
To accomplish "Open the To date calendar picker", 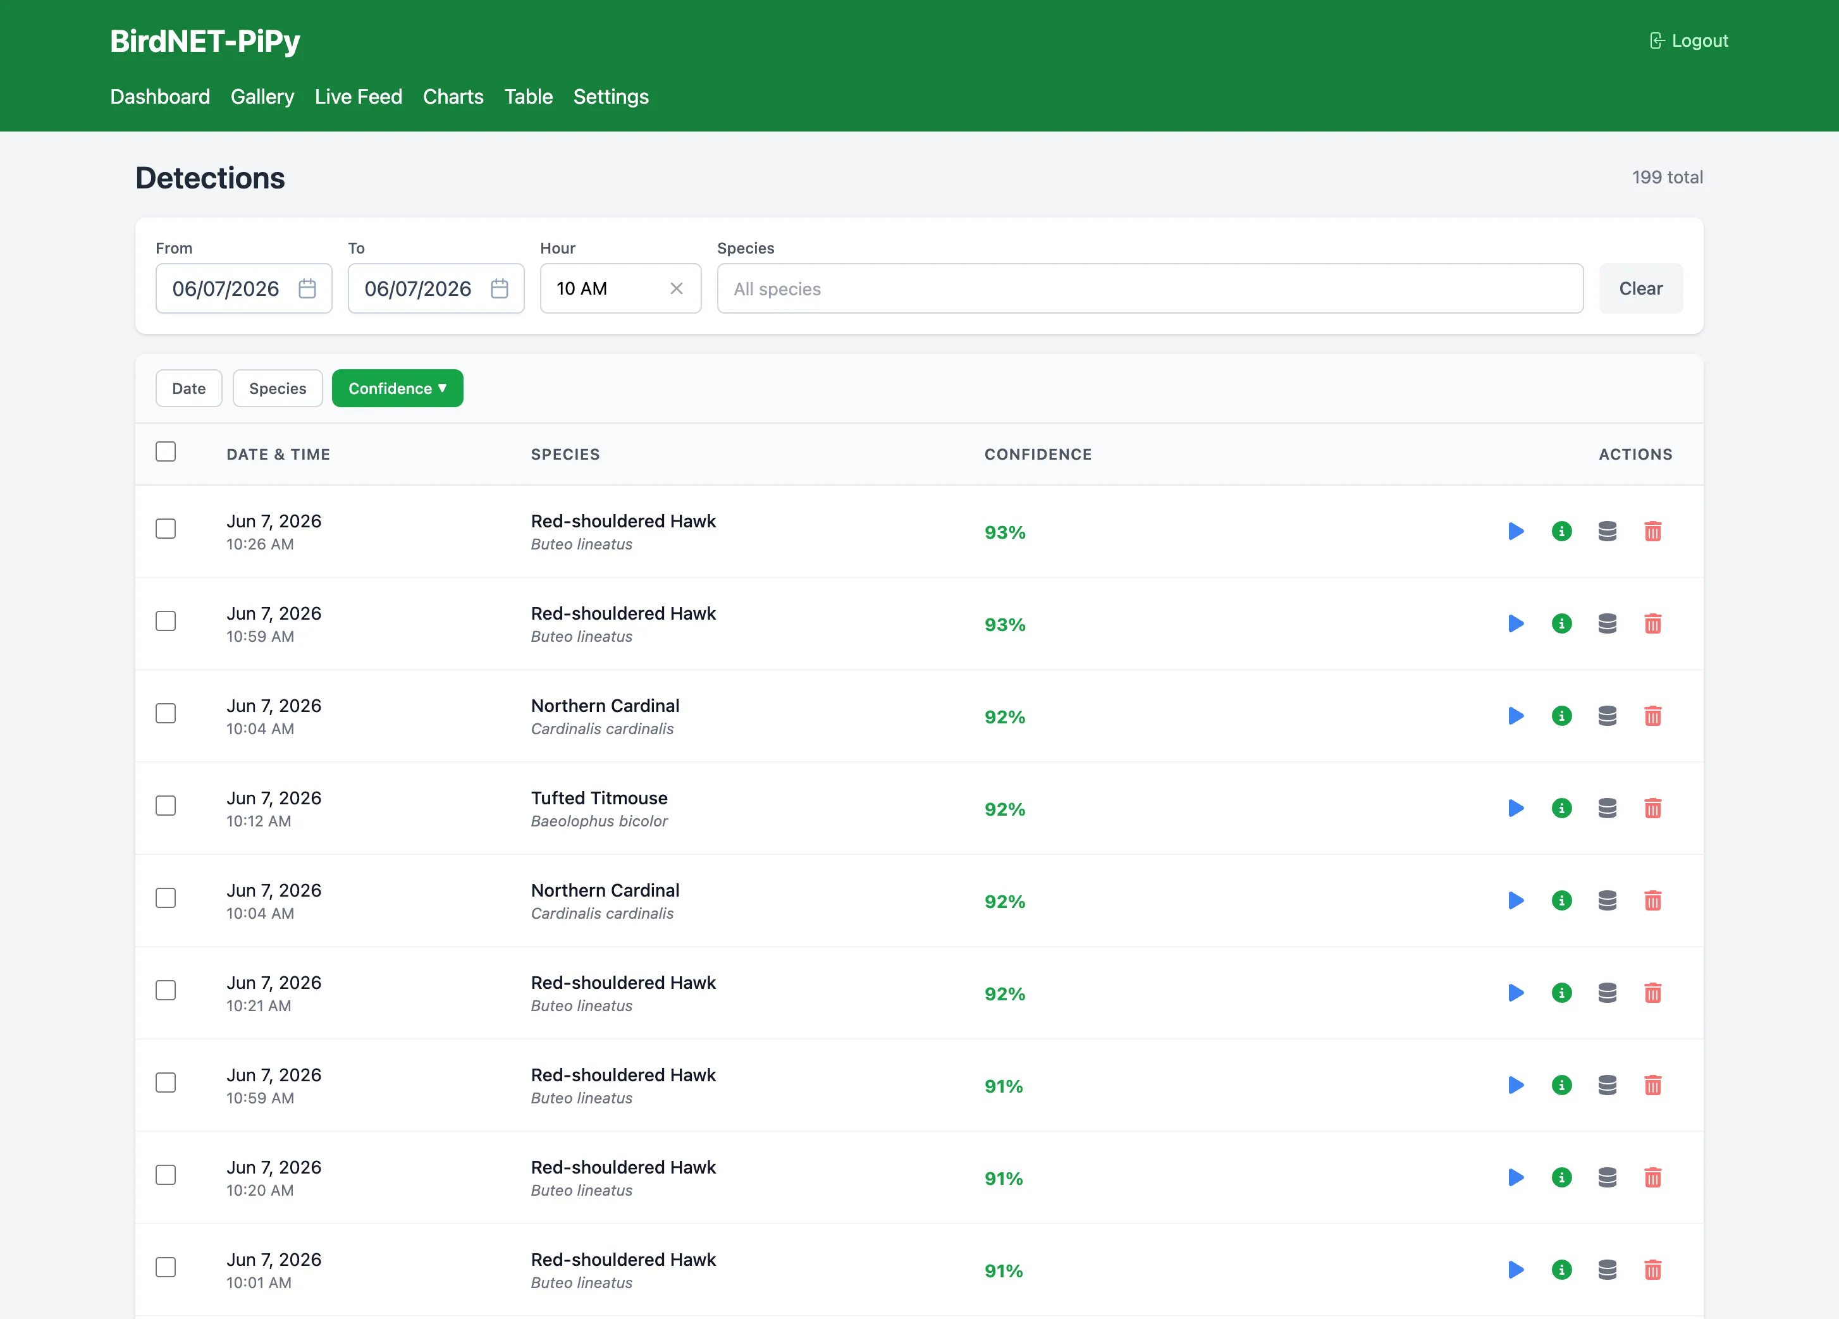I will (x=500, y=288).
